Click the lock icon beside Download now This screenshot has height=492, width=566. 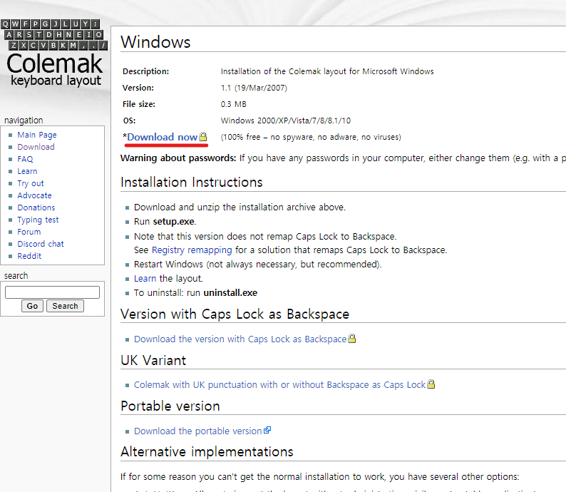coord(203,137)
